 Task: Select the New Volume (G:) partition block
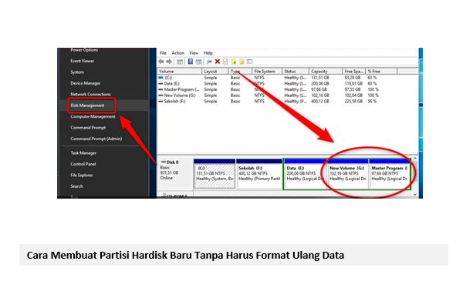point(348,174)
